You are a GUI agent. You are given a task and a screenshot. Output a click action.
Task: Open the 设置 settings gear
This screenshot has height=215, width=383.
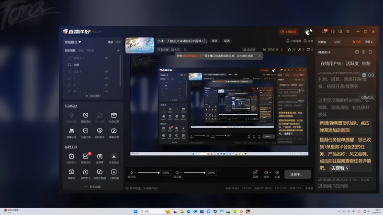(x=277, y=174)
